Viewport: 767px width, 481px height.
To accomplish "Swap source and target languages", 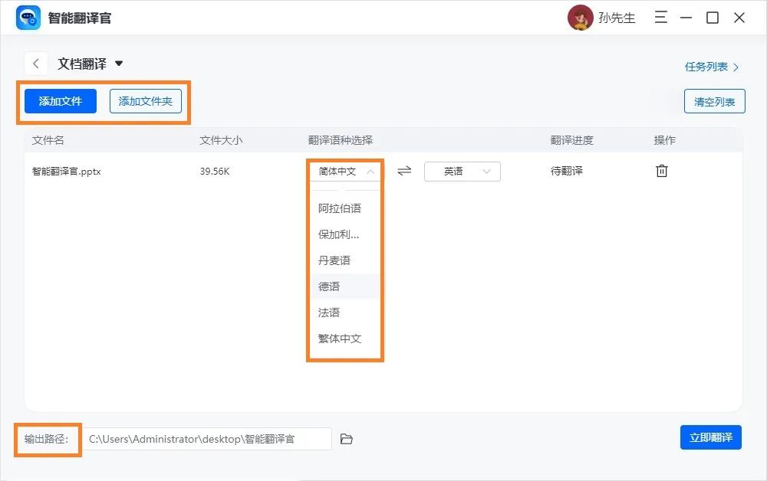I will pyautogui.click(x=404, y=171).
